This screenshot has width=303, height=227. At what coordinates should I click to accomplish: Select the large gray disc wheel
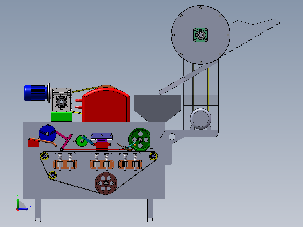pos(200,35)
